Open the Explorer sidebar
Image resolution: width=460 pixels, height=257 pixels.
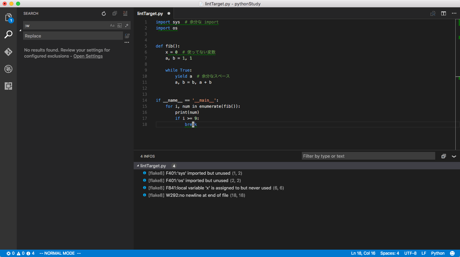pos(8,18)
